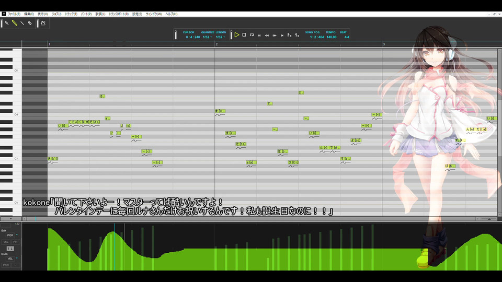
Task: Open the ジョブ(J) menu
Action: [56, 14]
